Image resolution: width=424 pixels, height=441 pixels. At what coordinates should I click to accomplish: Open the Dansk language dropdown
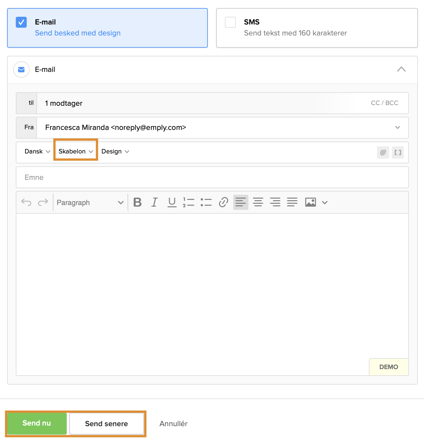37,152
